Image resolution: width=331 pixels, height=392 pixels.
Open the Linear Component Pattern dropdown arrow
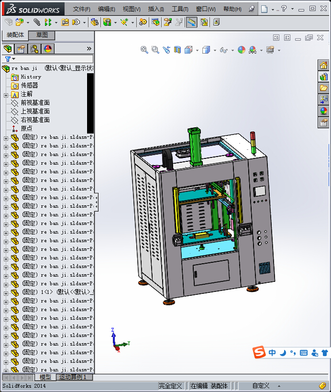(56, 23)
